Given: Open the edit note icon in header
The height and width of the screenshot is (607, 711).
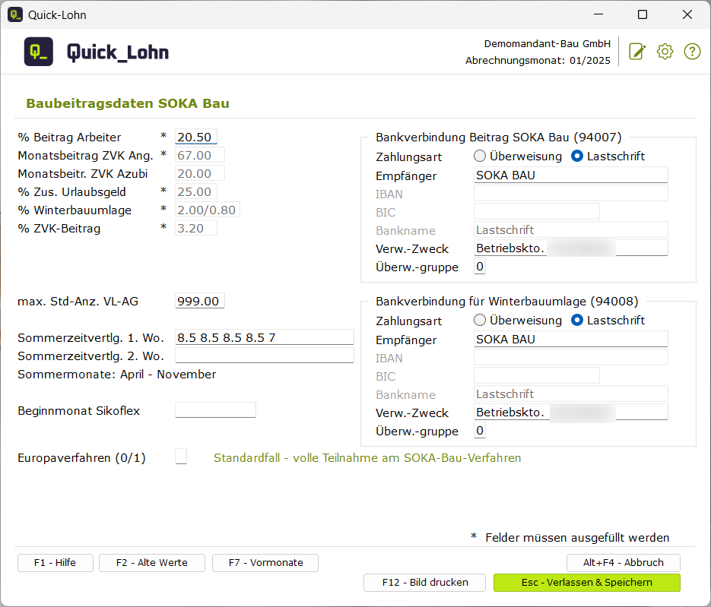Looking at the screenshot, I should (637, 52).
